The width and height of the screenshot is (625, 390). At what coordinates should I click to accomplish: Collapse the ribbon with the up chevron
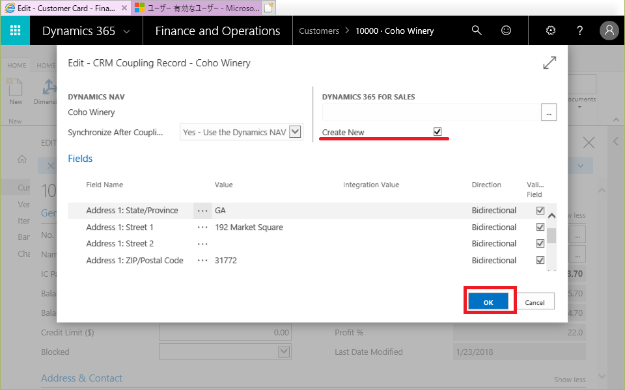[x=616, y=120]
